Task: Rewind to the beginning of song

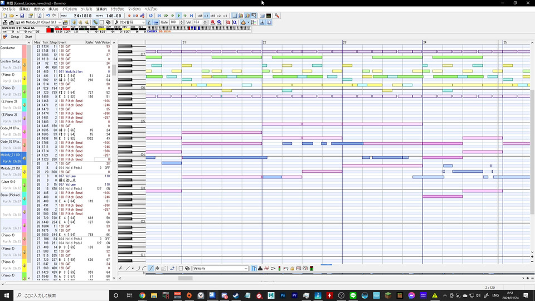Action: (x=159, y=16)
